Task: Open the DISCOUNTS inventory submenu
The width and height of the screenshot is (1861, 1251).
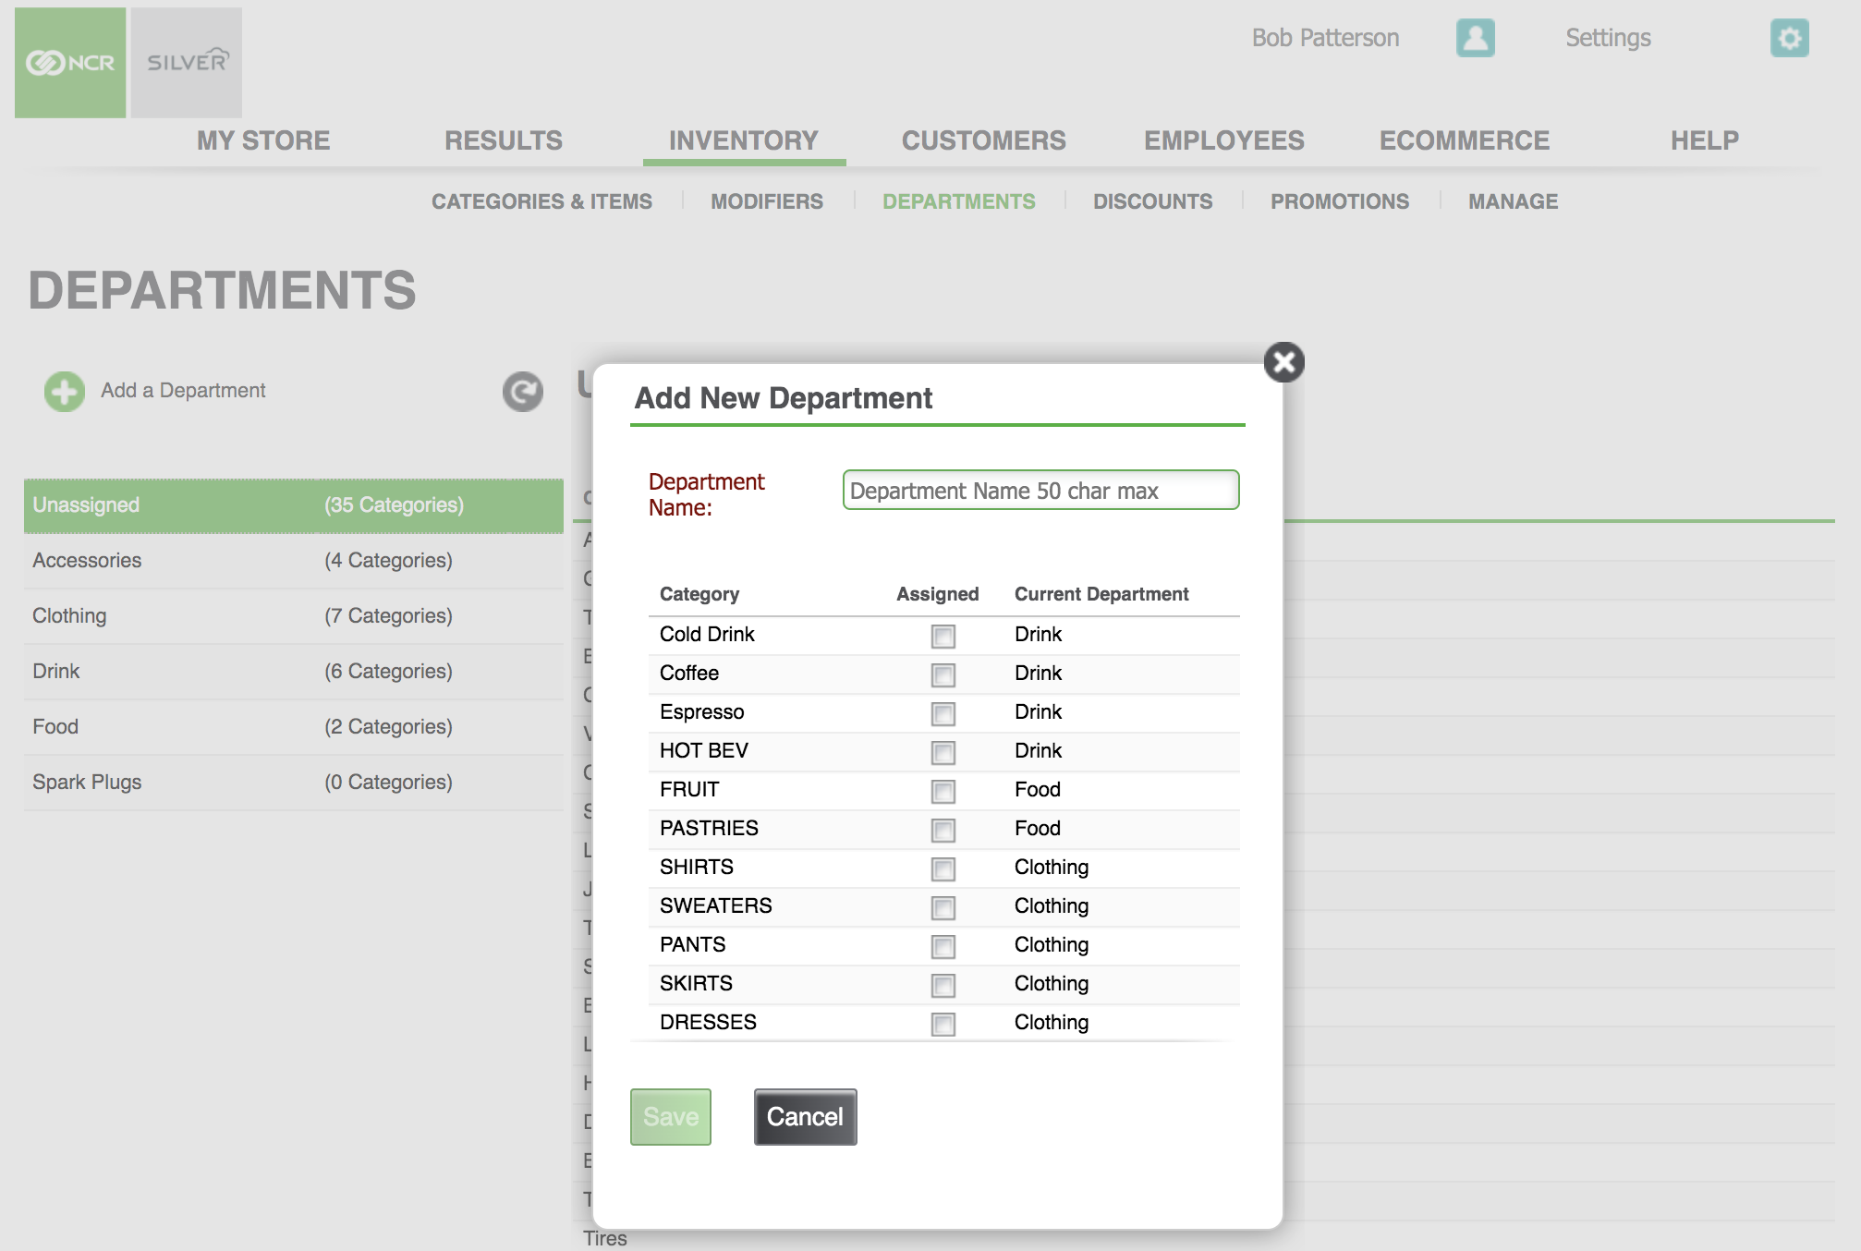Action: coord(1153,201)
